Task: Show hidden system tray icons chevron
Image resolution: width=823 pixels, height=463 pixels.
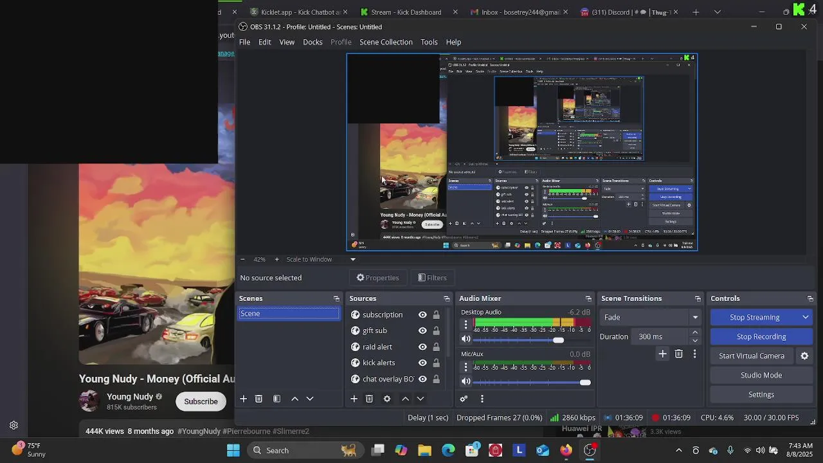Action: pyautogui.click(x=678, y=450)
